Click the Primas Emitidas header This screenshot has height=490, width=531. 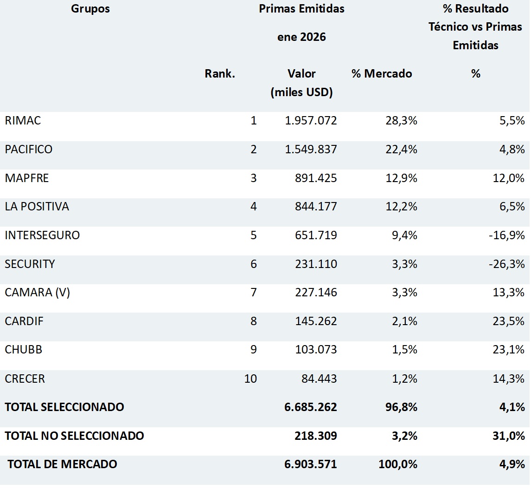click(301, 9)
